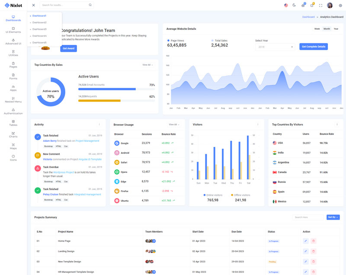Open the language selector flag icon
The image size is (346, 275).
[x=286, y=5]
